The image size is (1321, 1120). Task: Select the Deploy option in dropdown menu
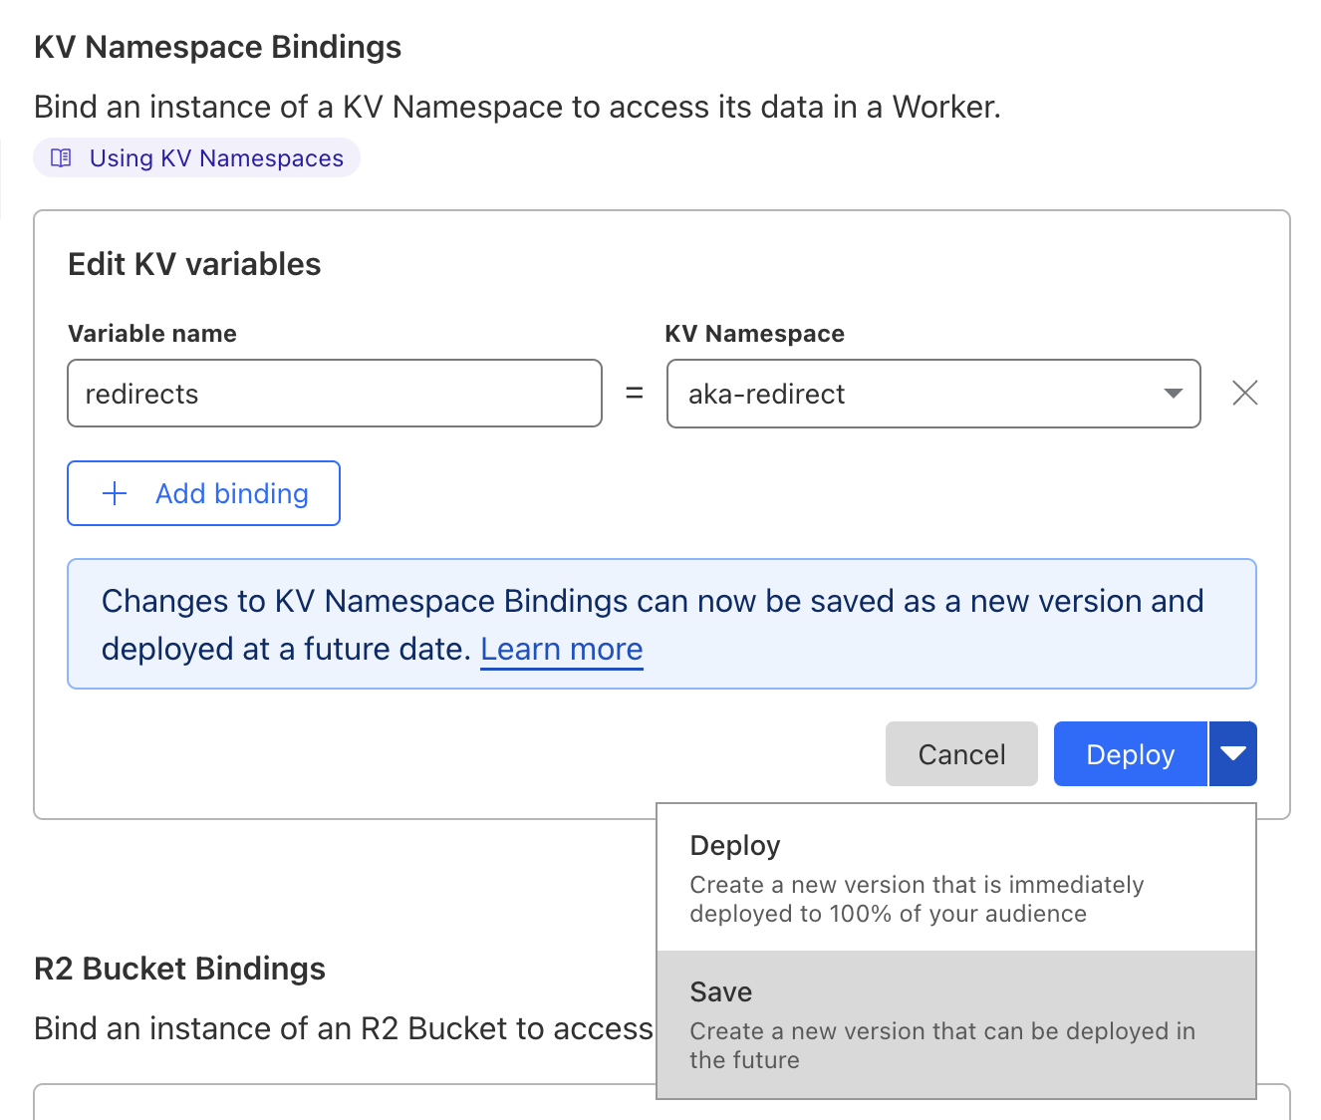tap(956, 878)
